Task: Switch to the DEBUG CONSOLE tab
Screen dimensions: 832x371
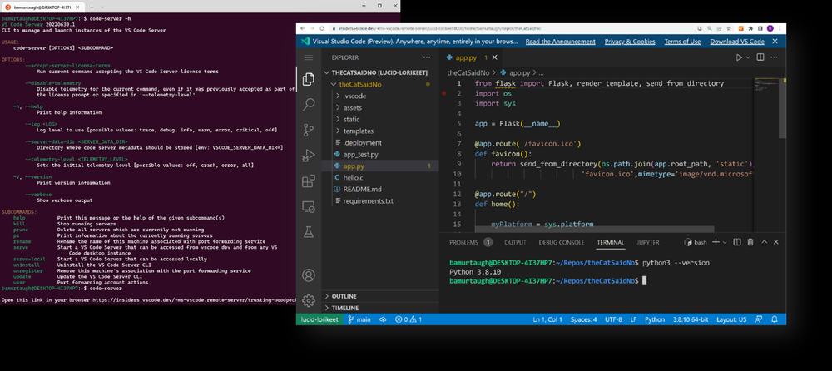Action: tap(562, 242)
